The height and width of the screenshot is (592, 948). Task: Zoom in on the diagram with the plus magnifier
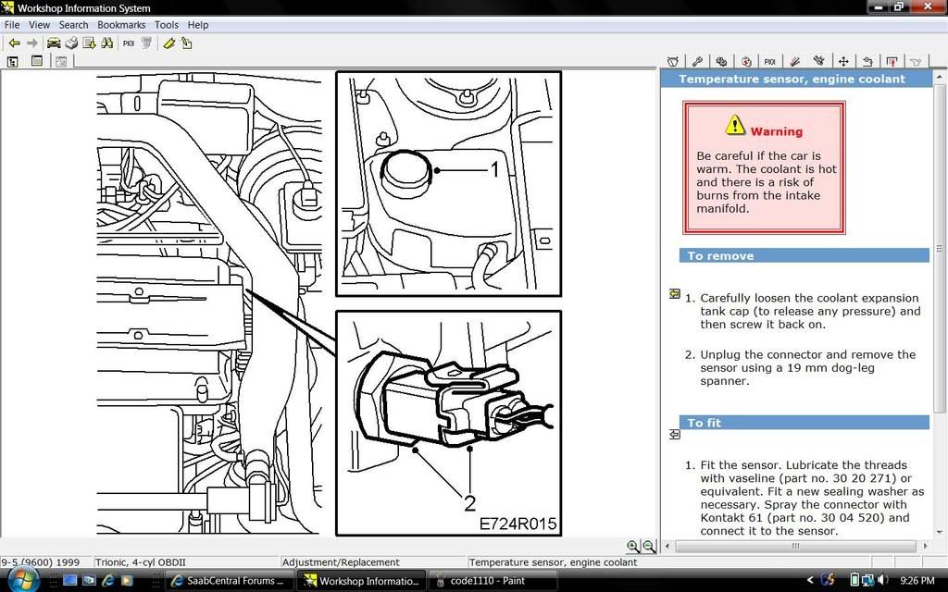[632, 547]
